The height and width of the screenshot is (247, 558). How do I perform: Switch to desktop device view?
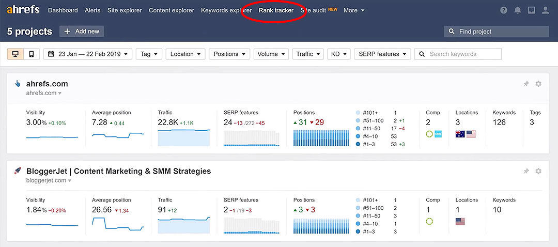pyautogui.click(x=15, y=54)
